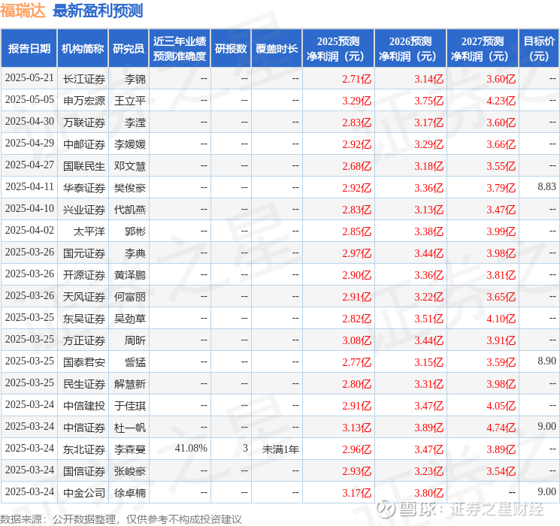Click analyst name 徐卓楠
Screen dimensions: 560x526
pos(129,493)
